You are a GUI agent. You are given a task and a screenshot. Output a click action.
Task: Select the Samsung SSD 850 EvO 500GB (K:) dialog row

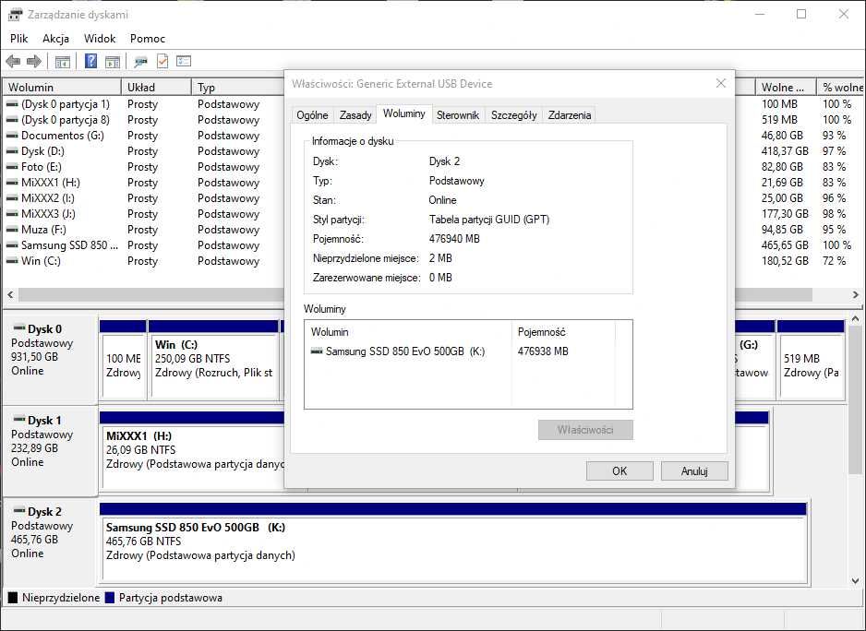468,351
